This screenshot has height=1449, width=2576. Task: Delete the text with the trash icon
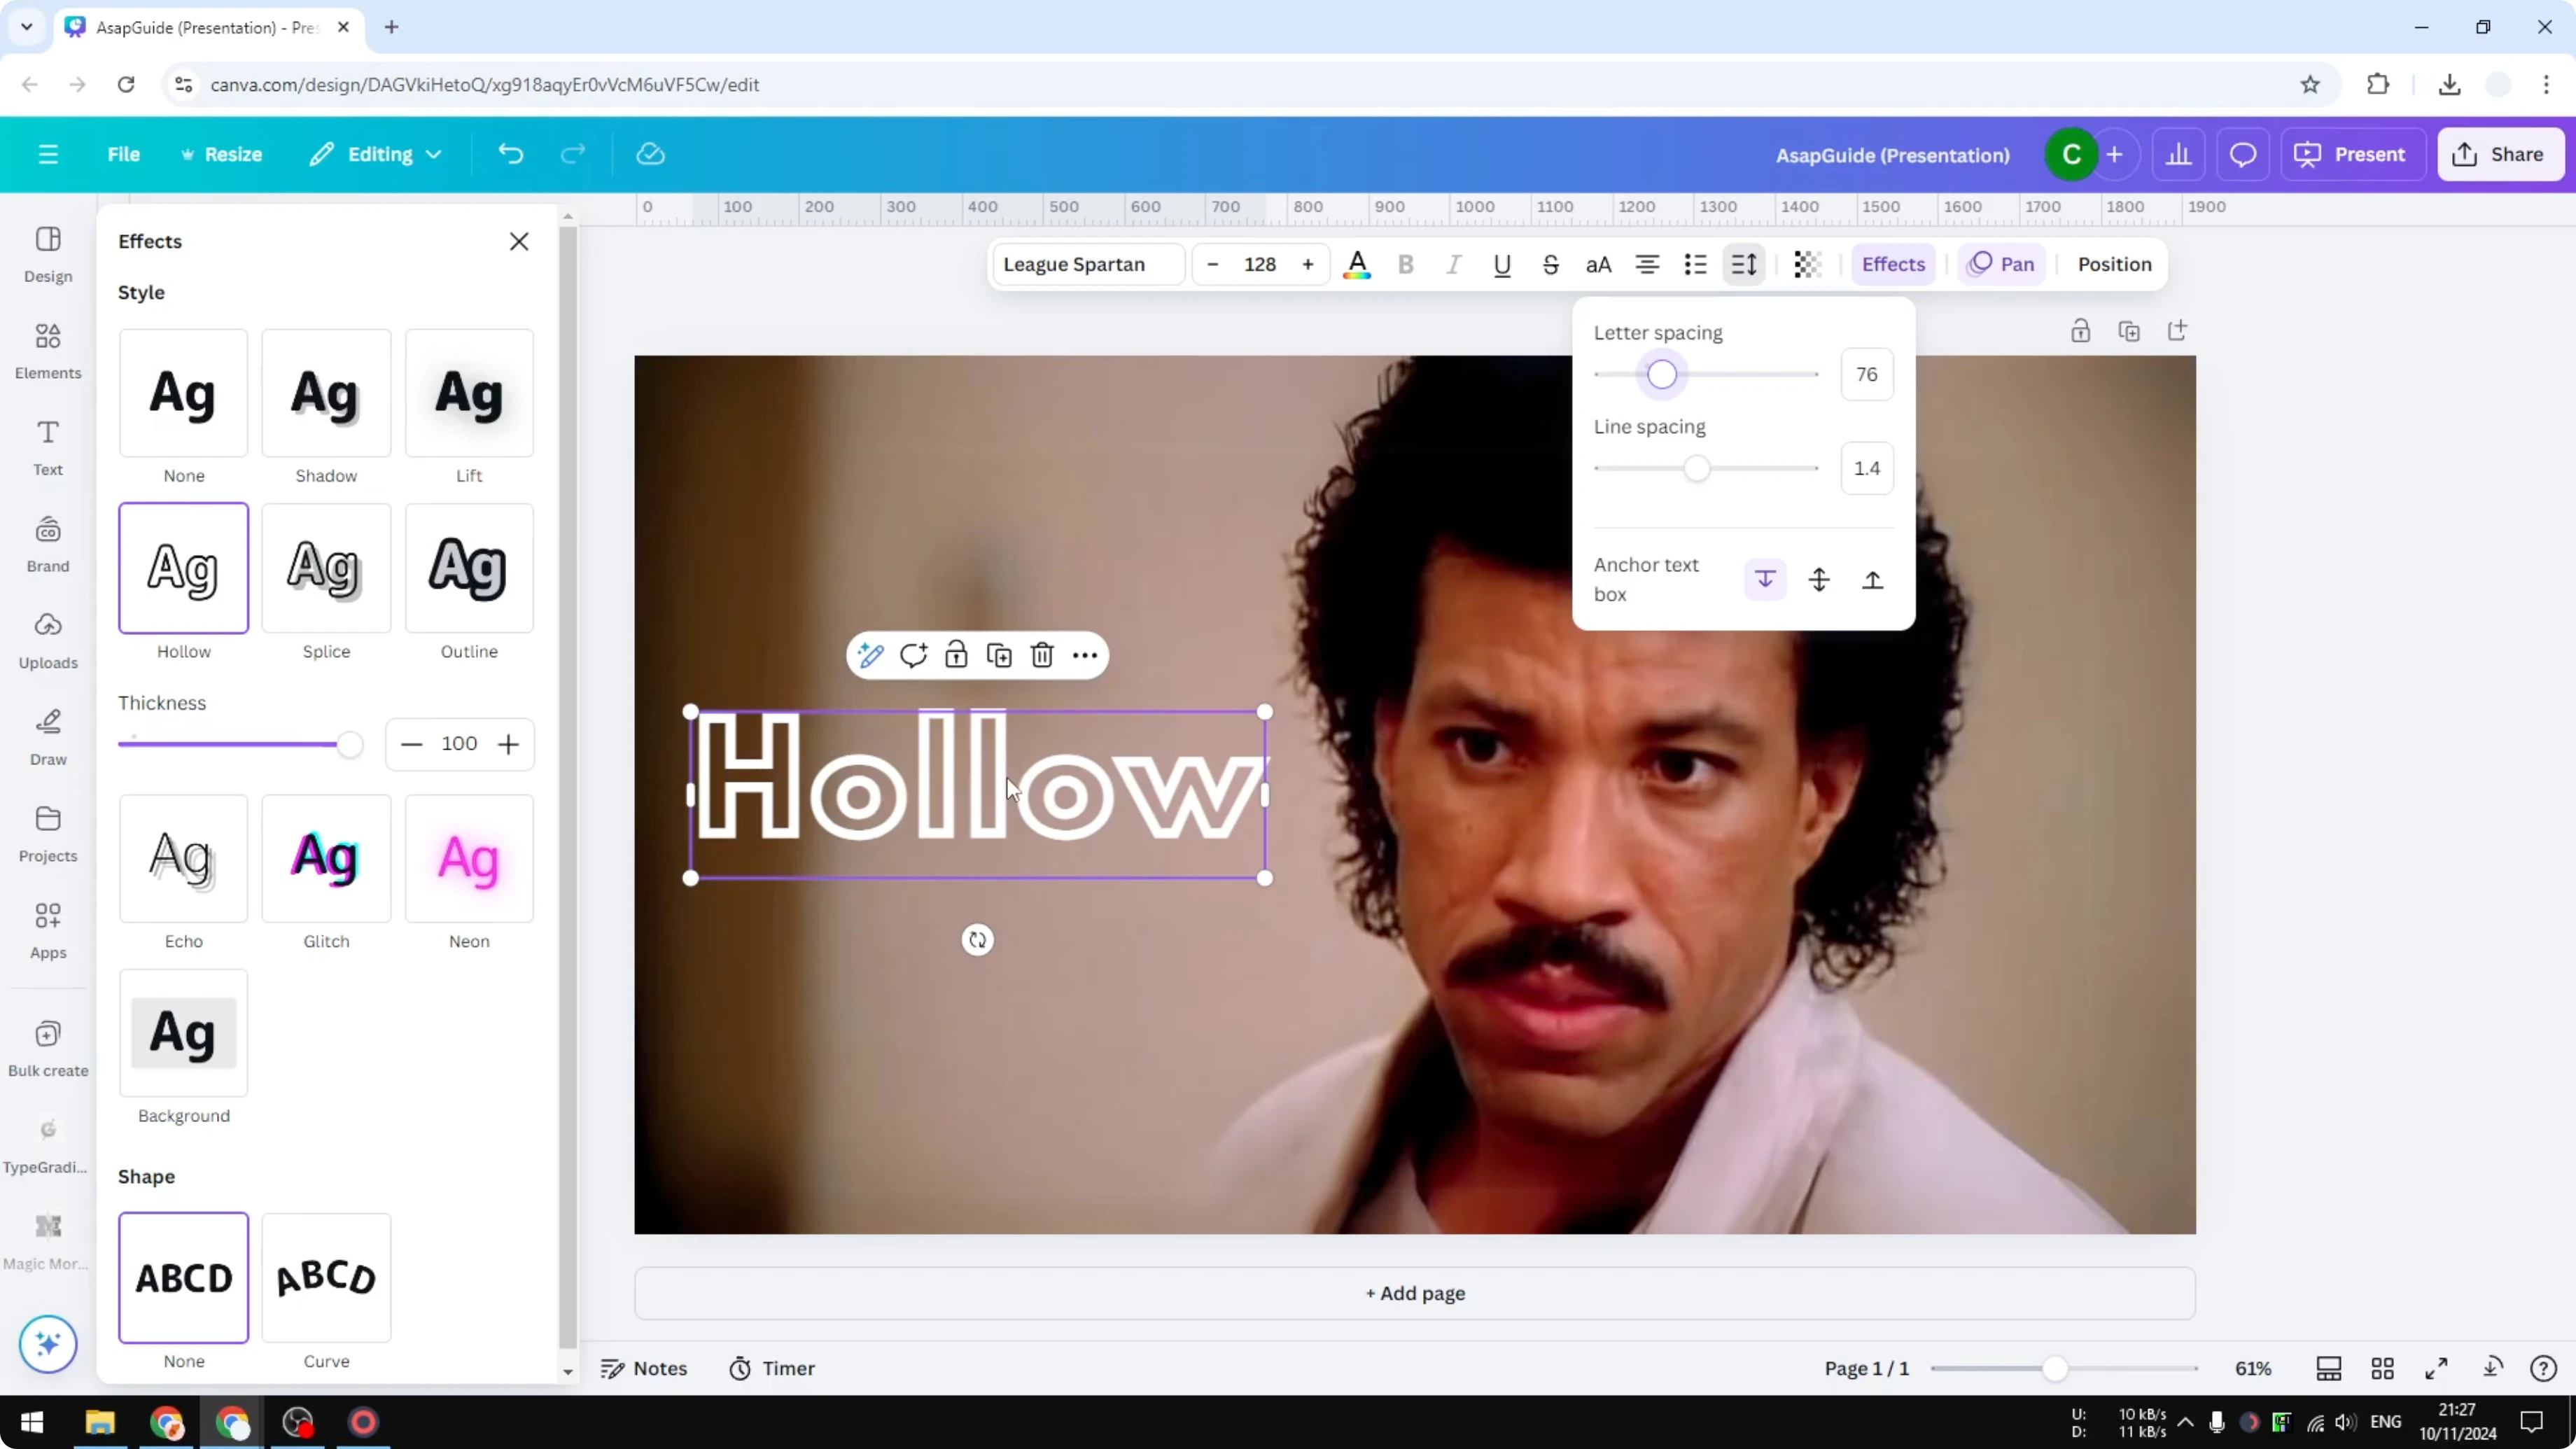1042,655
